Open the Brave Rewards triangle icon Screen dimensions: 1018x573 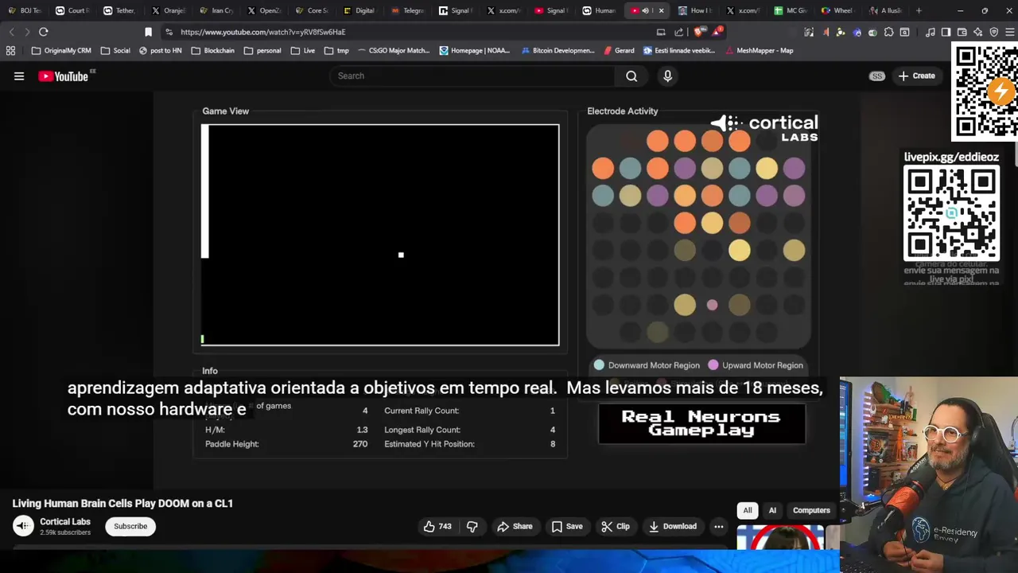pos(717,32)
